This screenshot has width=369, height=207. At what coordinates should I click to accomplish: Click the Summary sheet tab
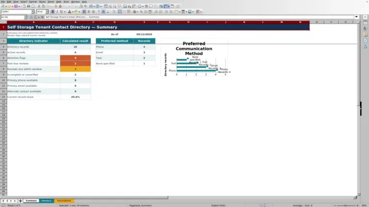[31, 201]
